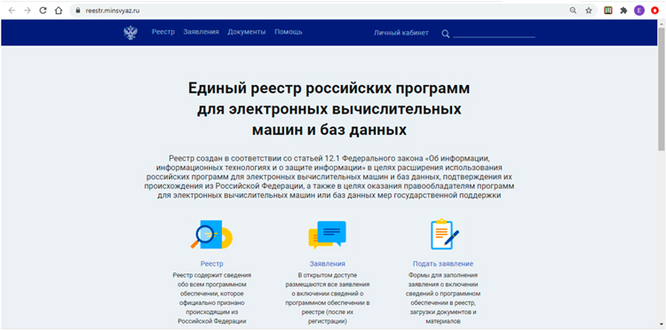This screenshot has height=330, width=666.
Task: Click description text Формы для заполнения
Action: [x=443, y=298]
